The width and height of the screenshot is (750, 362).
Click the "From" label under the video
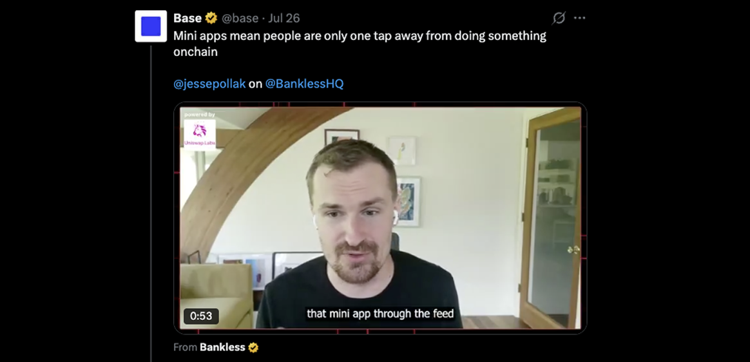pyautogui.click(x=185, y=347)
